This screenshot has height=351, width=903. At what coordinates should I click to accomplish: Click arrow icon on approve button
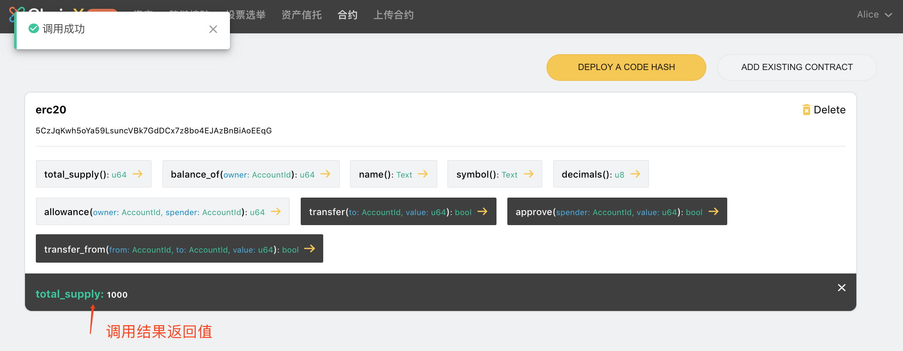(713, 211)
